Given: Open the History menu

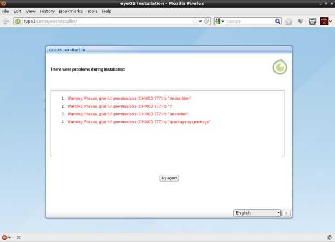Looking at the screenshot, I should point(47,11).
